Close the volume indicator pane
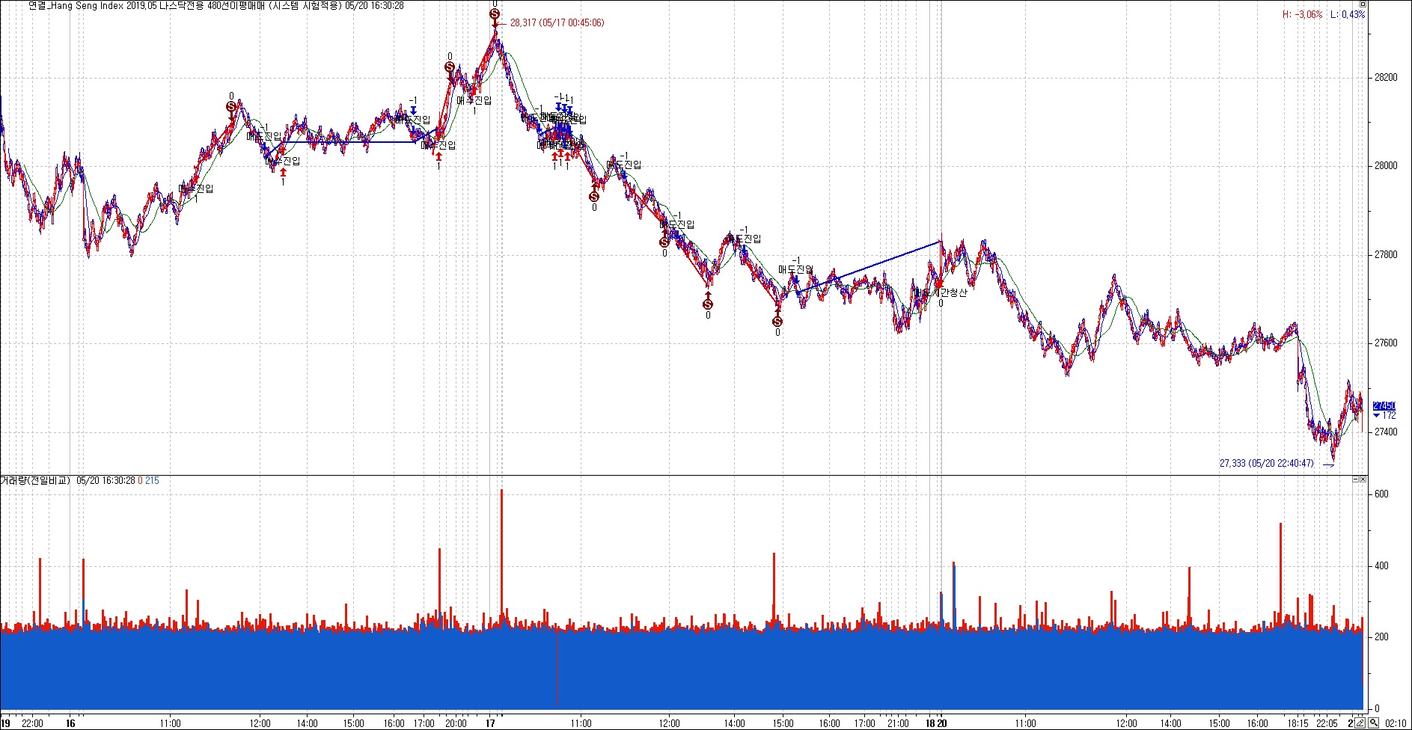This screenshot has height=730, width=1412. [x=1363, y=479]
